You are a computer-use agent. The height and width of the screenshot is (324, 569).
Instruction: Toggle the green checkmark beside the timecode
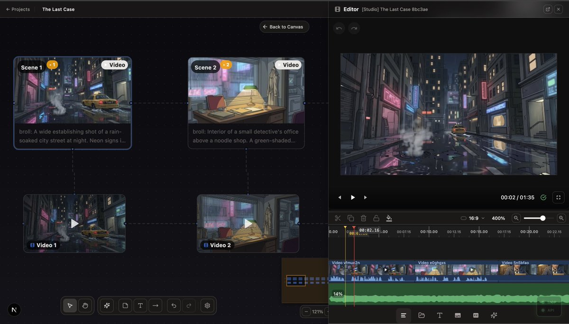tap(543, 197)
